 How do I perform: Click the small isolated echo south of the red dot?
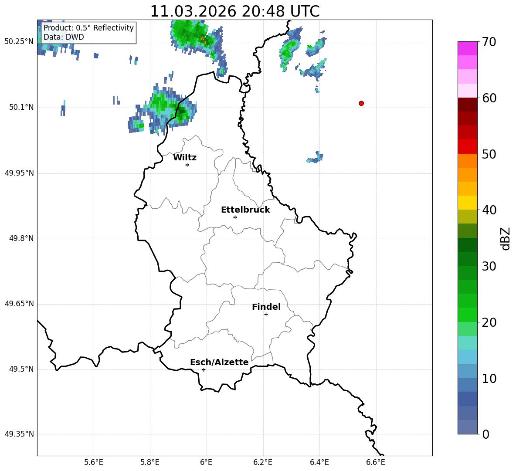point(315,158)
